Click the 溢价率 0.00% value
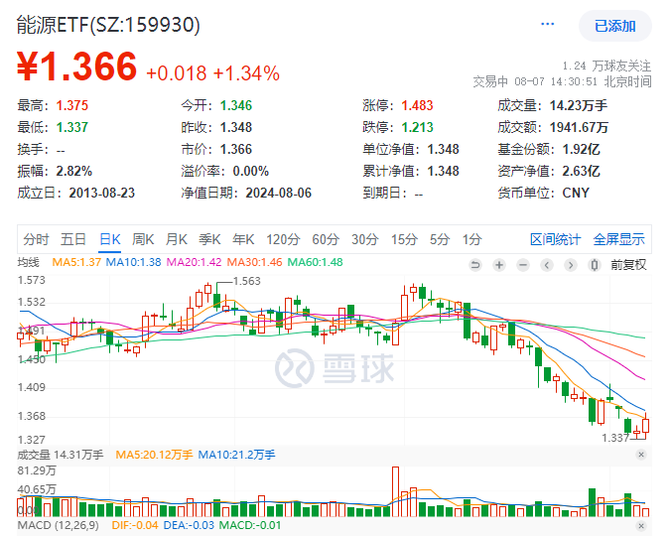670x536 pixels. pyautogui.click(x=251, y=171)
